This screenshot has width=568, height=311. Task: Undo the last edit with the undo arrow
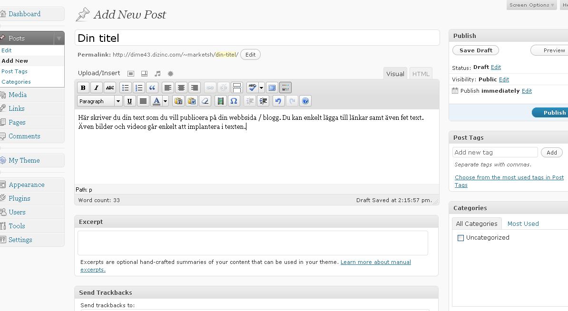(x=278, y=101)
